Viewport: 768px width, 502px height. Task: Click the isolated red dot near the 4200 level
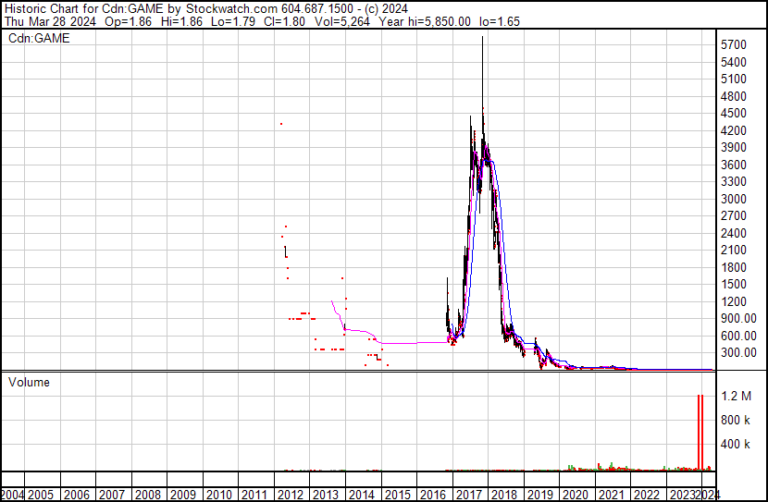(x=281, y=124)
